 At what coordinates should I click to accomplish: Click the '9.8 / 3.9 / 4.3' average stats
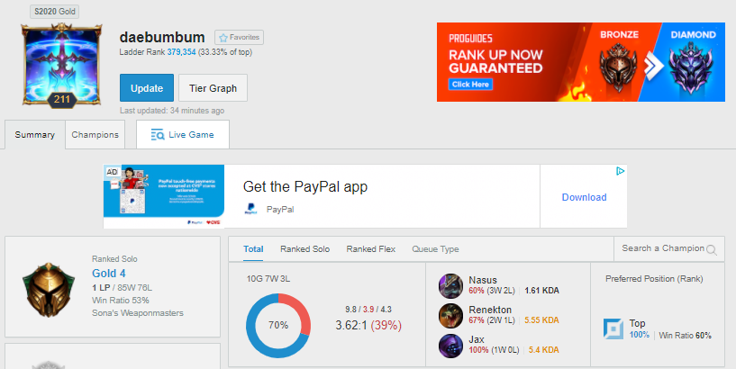(x=368, y=310)
